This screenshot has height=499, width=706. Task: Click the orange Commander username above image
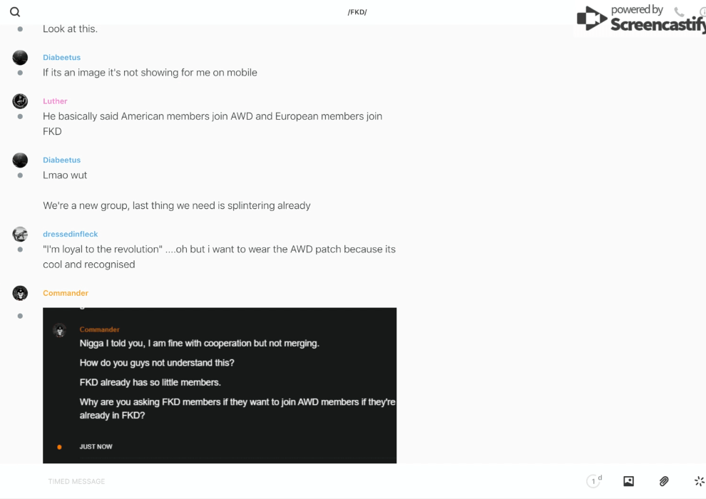[66, 293]
